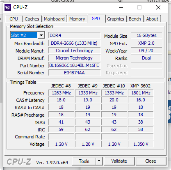The height and width of the screenshot is (170, 171).
Task: Open the Caches tab
Action: tap(32, 19)
